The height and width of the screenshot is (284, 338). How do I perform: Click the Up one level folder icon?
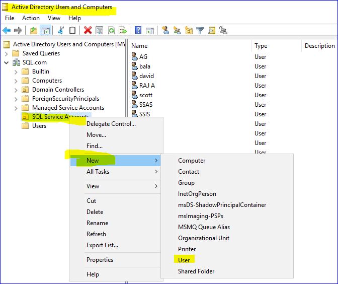pos(34,31)
